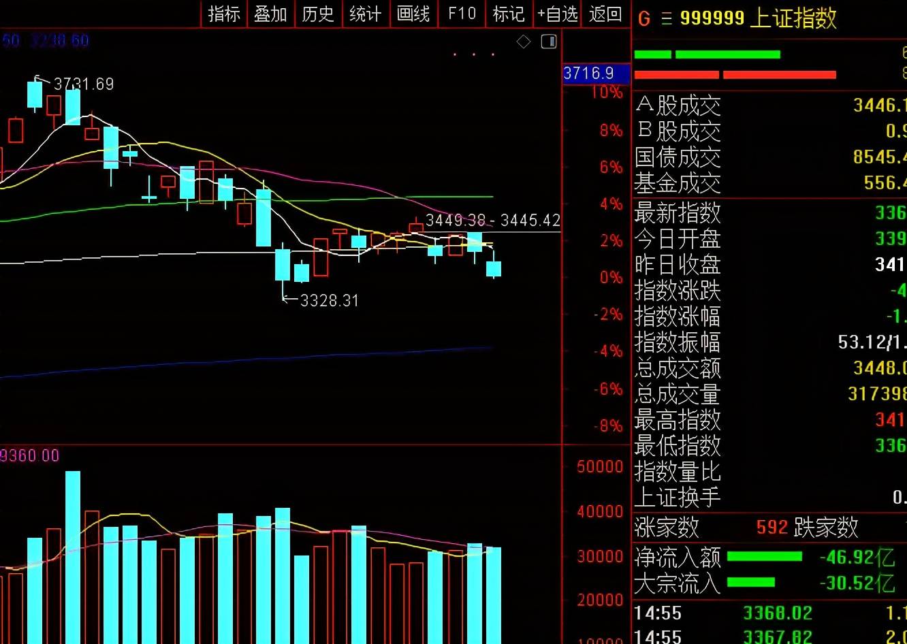The image size is (907, 644).
Task: Toggle the side panel layout icon
Action: tap(548, 42)
